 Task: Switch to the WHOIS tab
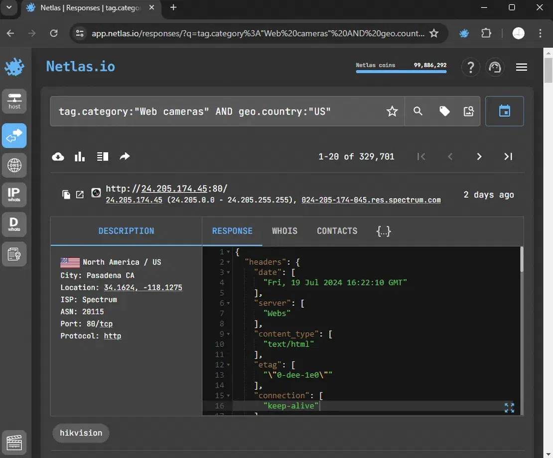point(284,231)
